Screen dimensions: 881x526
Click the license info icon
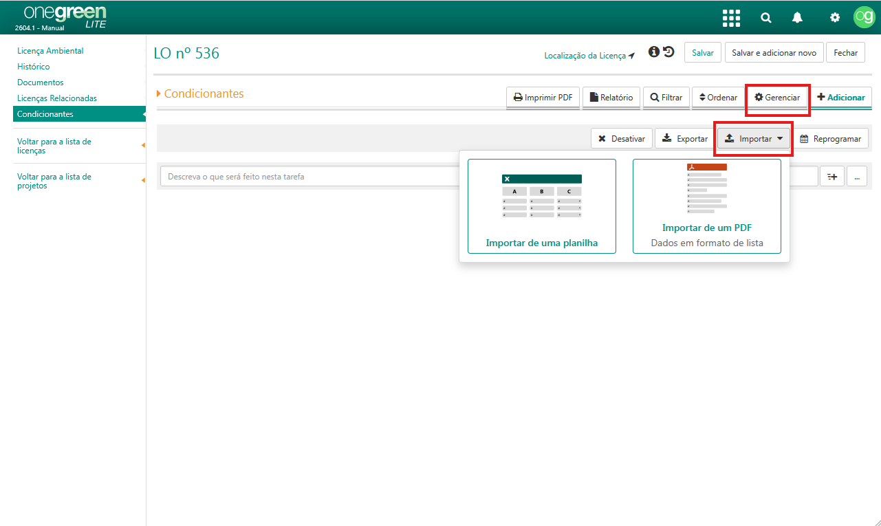click(654, 52)
